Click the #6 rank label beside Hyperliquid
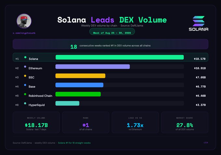221x155 pixels. pyautogui.click(x=17, y=105)
